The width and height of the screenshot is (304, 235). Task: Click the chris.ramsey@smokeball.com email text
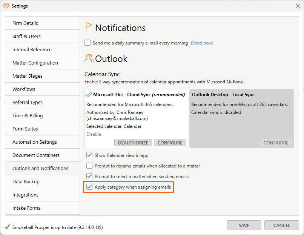pyautogui.click(x=117, y=118)
